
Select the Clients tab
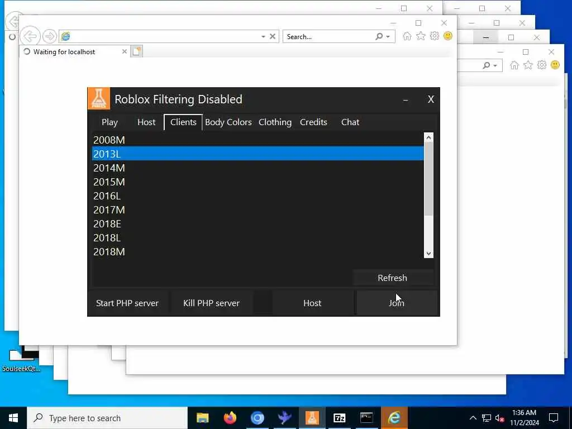[183, 122]
